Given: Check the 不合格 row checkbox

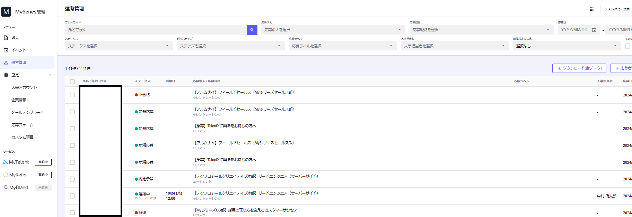Looking at the screenshot, I should click(x=72, y=95).
